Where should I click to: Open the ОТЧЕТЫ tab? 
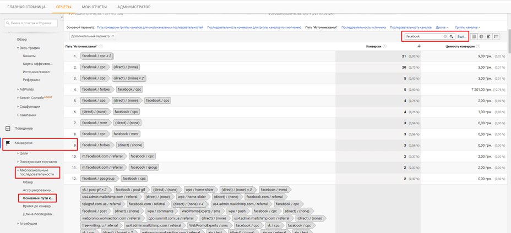click(63, 7)
